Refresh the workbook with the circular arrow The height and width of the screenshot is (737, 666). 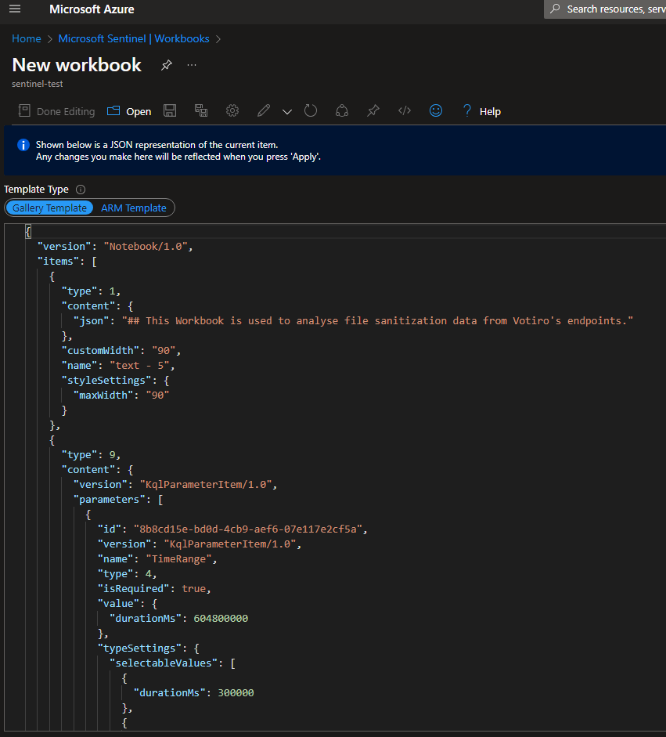click(311, 111)
